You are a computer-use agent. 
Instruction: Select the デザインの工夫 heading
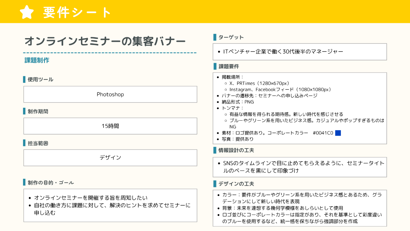point(236,184)
